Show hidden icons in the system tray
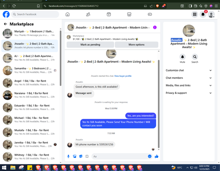Viewport: 220px width, 171px height. point(187,167)
